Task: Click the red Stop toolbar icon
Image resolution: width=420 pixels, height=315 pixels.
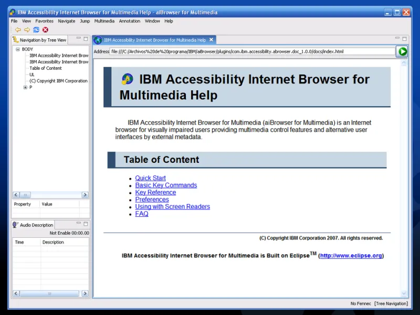Action: (45, 30)
